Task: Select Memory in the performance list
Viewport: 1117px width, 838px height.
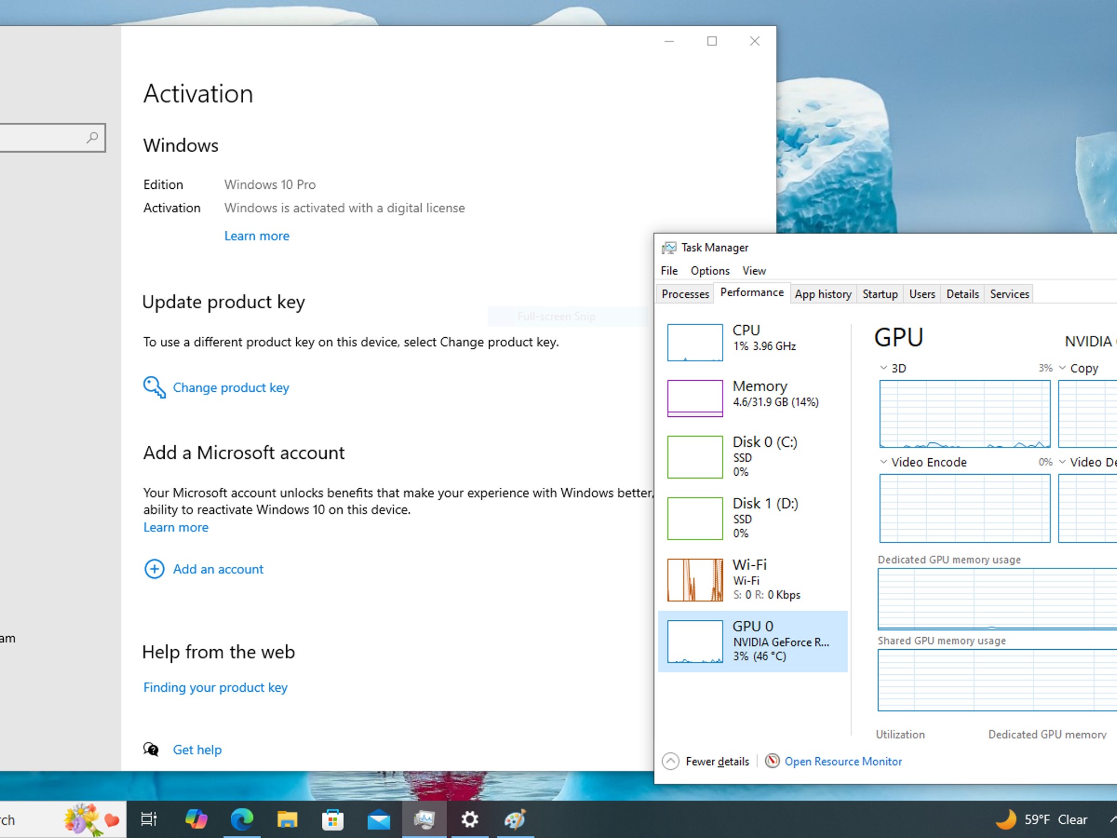Action: tap(759, 394)
